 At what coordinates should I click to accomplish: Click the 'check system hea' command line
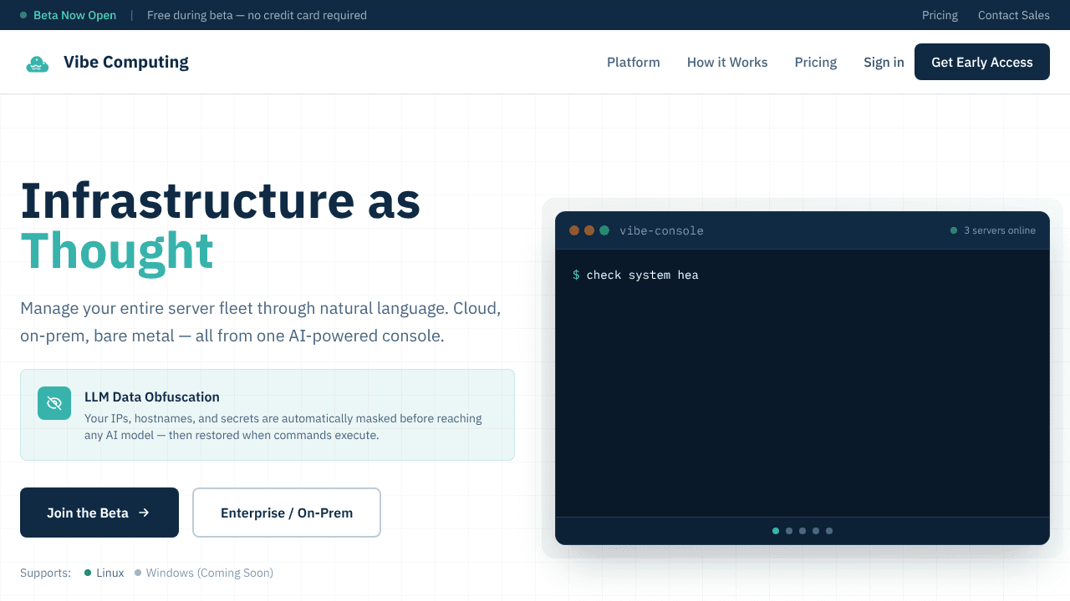(642, 275)
